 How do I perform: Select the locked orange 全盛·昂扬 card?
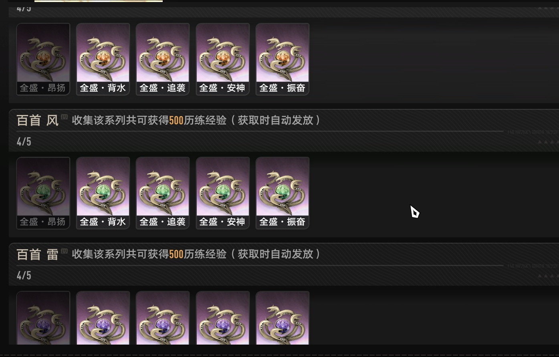pos(43,59)
